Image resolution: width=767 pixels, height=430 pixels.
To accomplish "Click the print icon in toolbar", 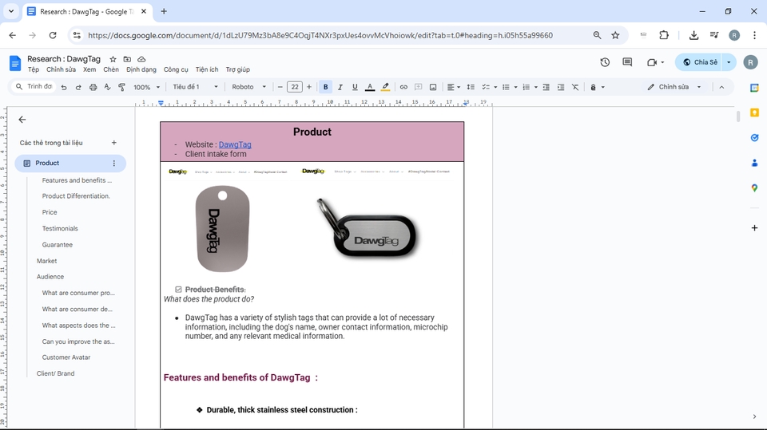I will (93, 87).
